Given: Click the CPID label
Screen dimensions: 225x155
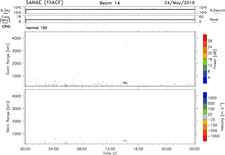Looking at the screenshot, I should pos(6,27).
